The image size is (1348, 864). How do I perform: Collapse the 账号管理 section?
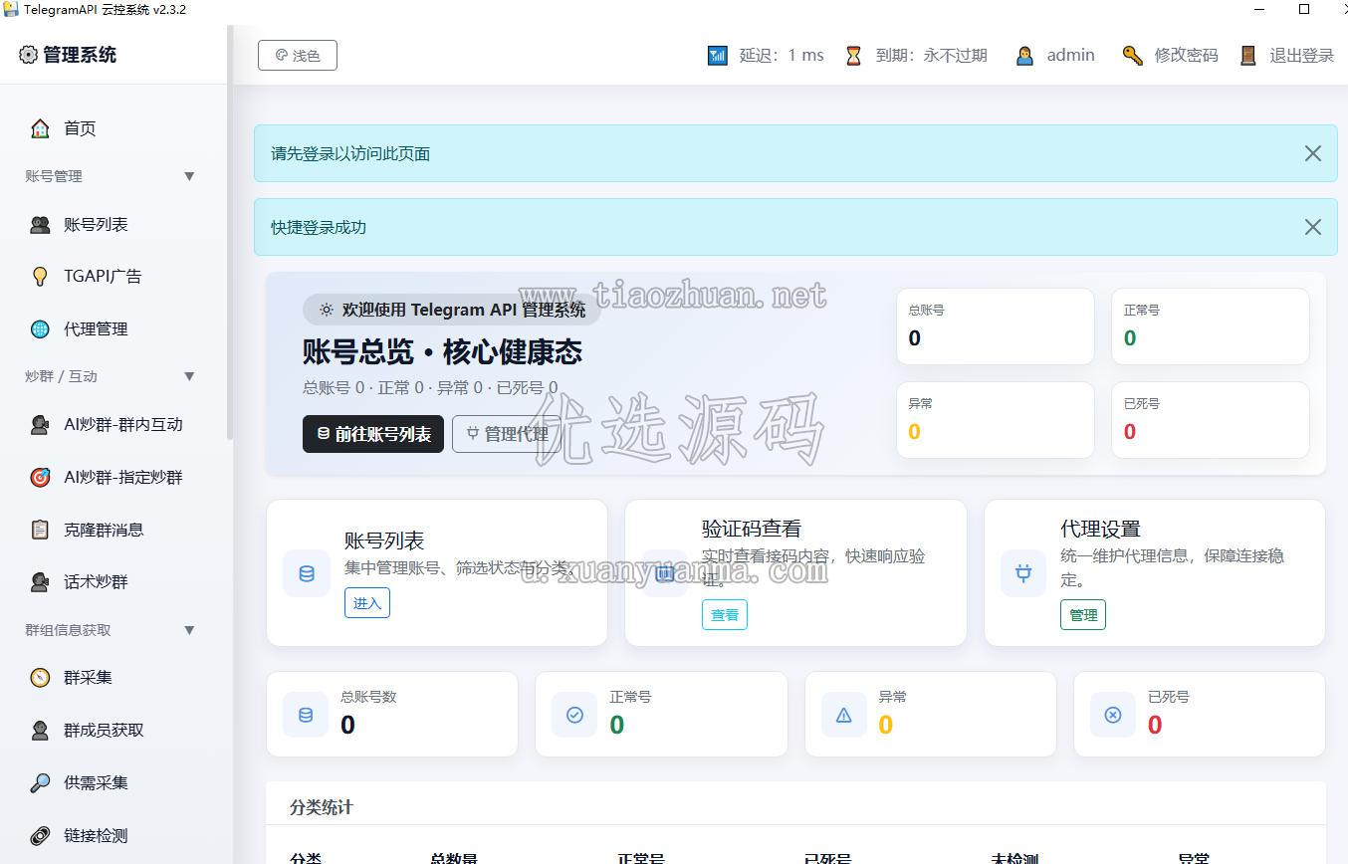[x=189, y=176]
